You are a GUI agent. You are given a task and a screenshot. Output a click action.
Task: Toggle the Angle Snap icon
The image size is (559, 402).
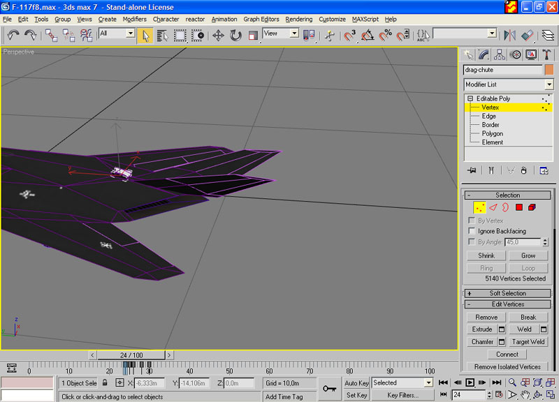coord(368,36)
